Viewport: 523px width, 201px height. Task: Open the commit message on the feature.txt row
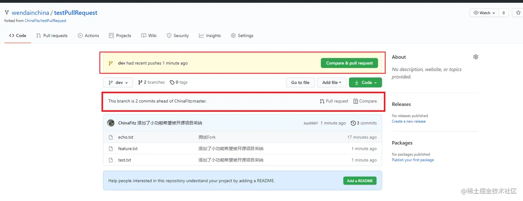tap(231, 149)
